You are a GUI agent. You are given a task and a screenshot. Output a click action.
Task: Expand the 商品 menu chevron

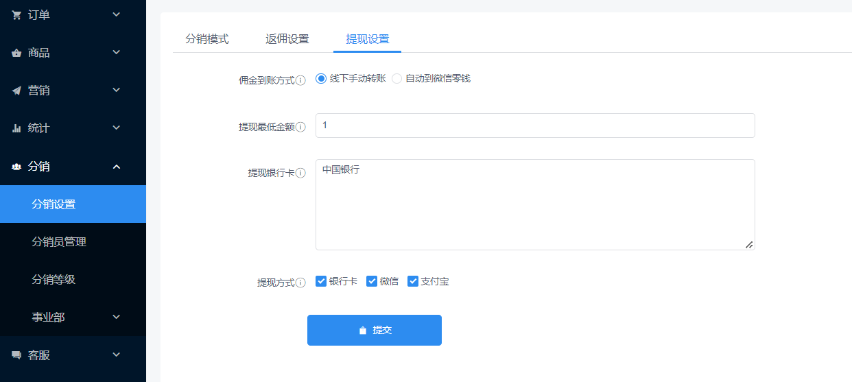[x=116, y=52]
